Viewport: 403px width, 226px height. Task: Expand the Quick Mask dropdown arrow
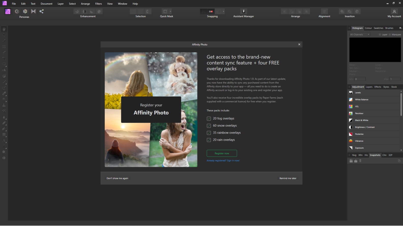(170, 11)
